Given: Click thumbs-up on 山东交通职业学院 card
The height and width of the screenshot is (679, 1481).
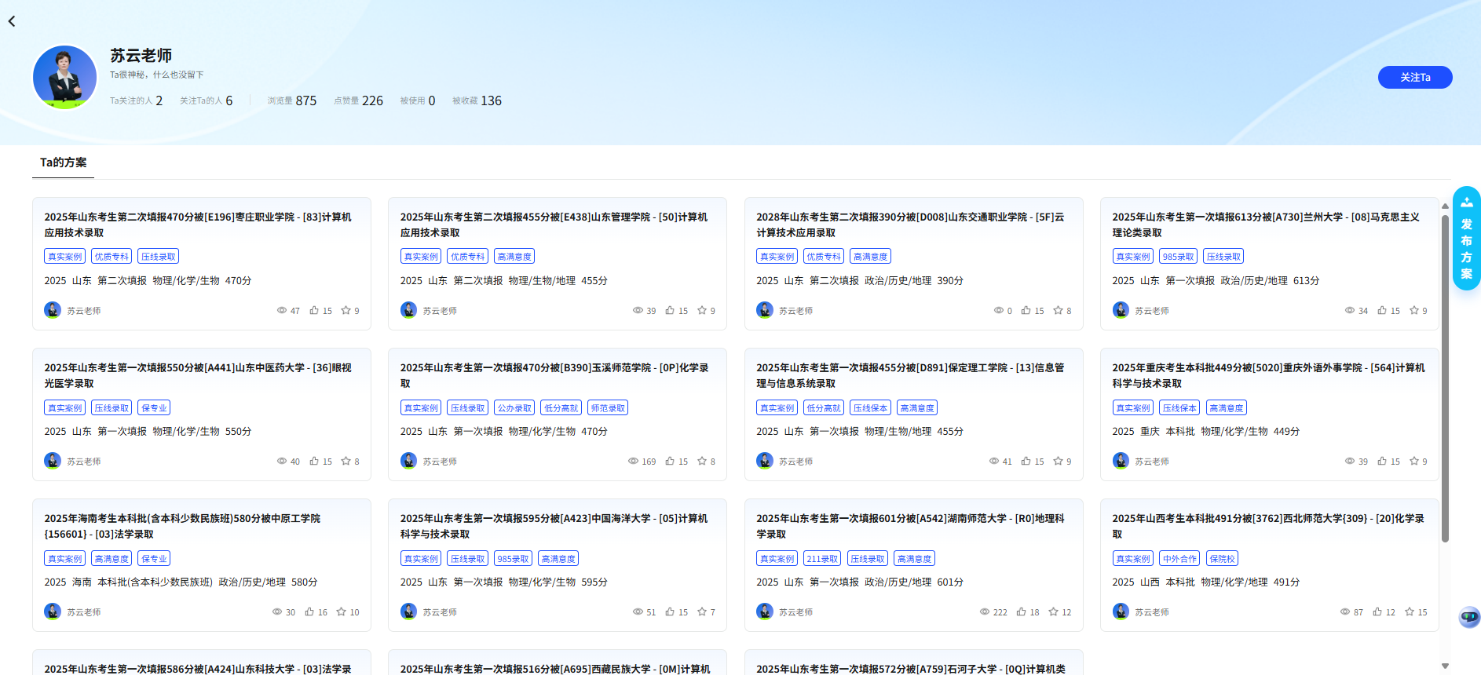Looking at the screenshot, I should [x=1026, y=310].
